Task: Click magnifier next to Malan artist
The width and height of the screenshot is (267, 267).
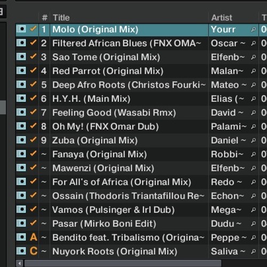Action: pos(253,71)
